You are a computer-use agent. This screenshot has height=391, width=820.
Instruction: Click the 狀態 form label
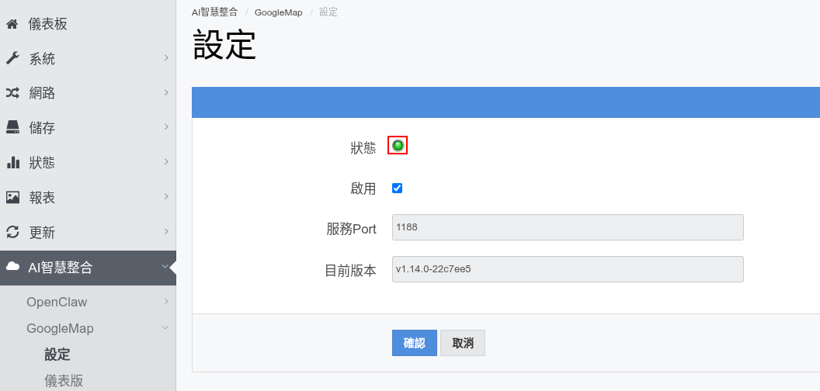click(x=363, y=148)
